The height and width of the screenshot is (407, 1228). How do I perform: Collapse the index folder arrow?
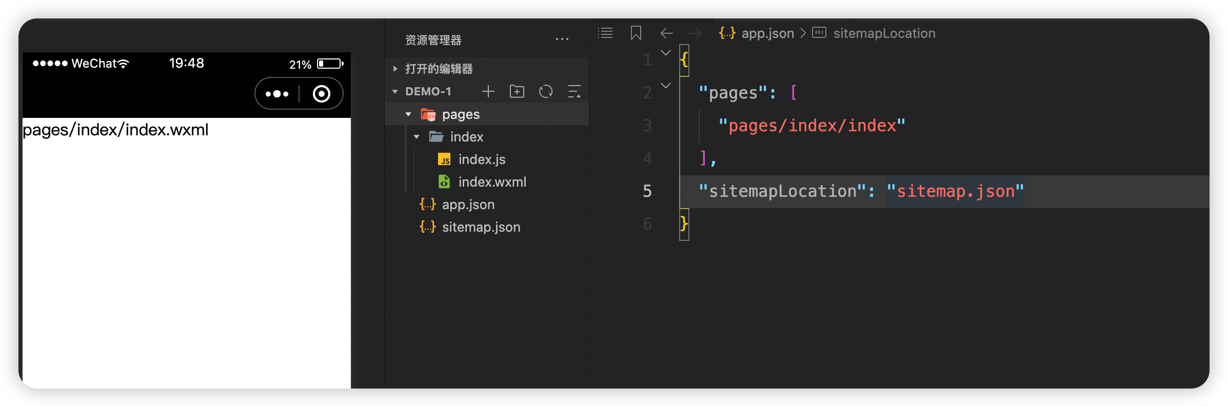click(417, 137)
